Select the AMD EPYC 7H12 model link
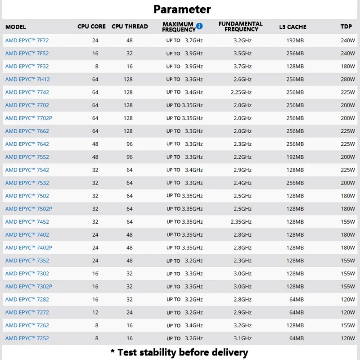The image size is (360, 360). 27,80
